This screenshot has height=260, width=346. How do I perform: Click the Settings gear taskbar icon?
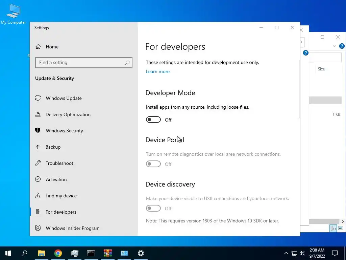[141, 253]
